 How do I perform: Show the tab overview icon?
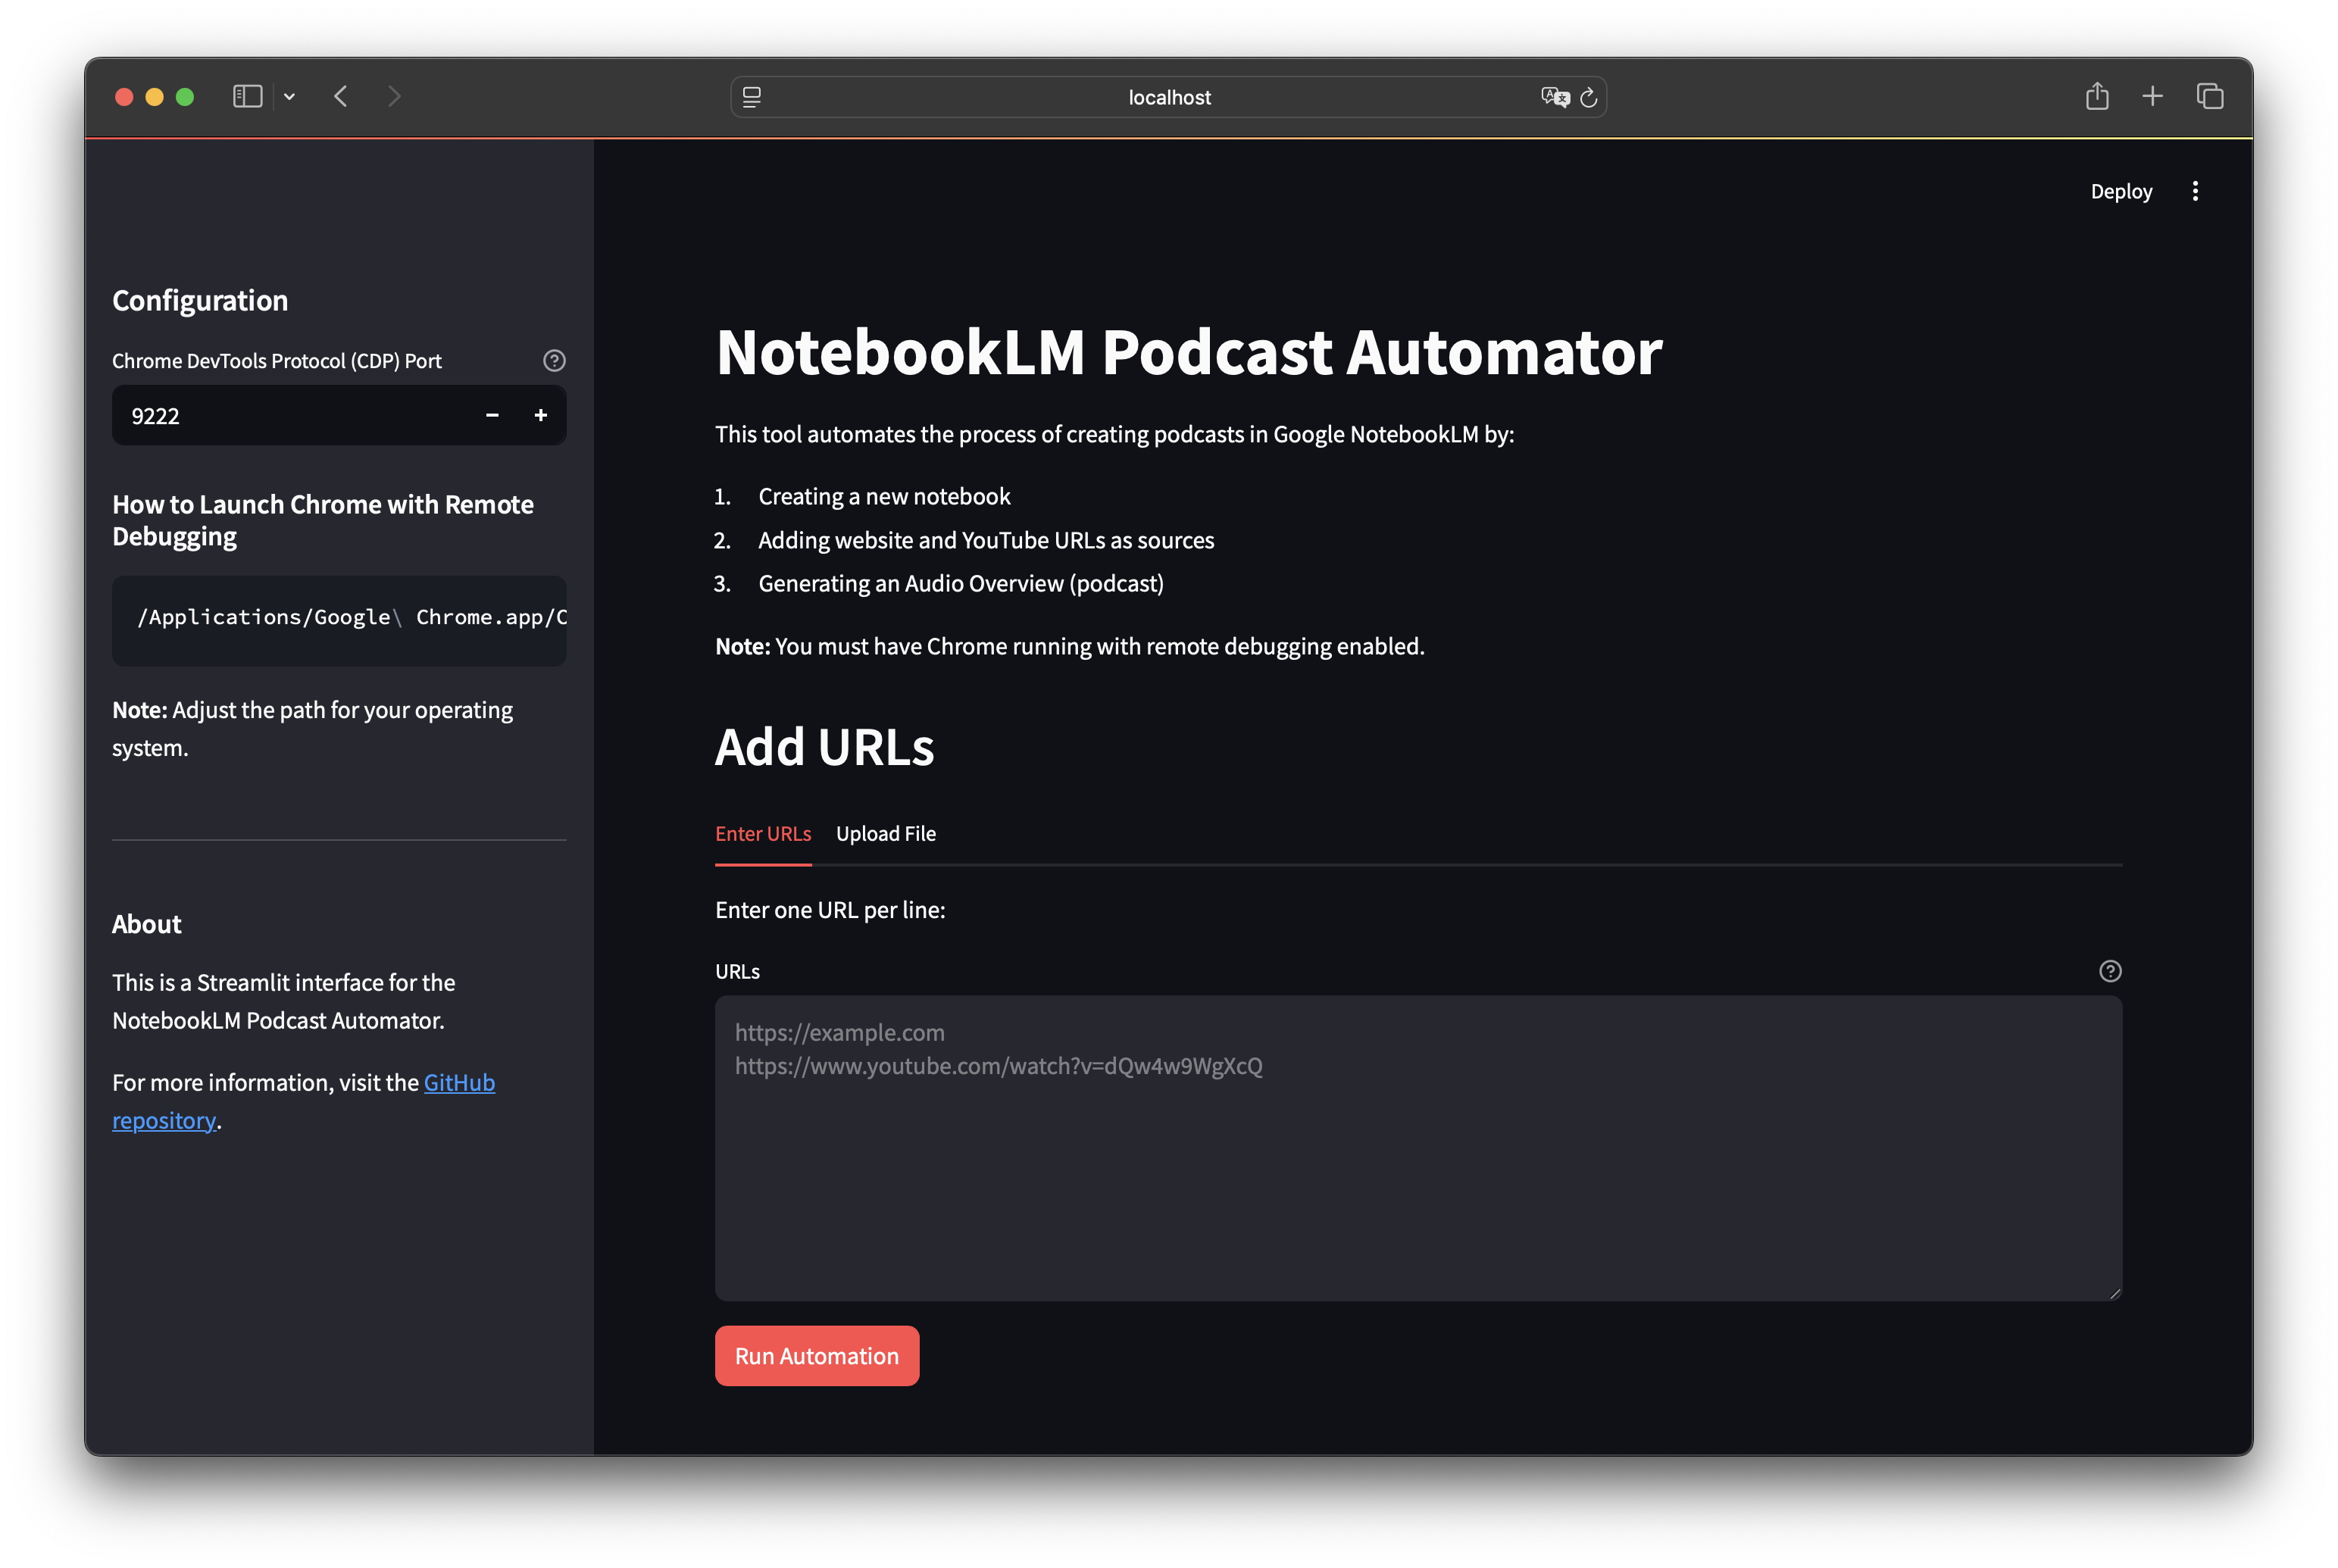(2210, 97)
